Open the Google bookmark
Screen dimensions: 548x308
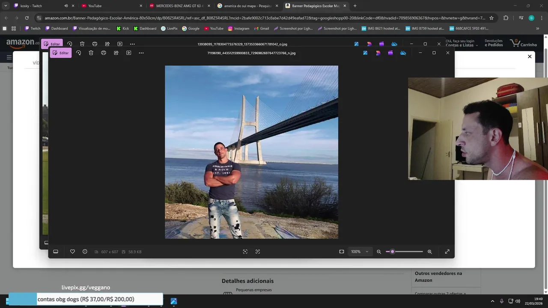click(x=191, y=29)
